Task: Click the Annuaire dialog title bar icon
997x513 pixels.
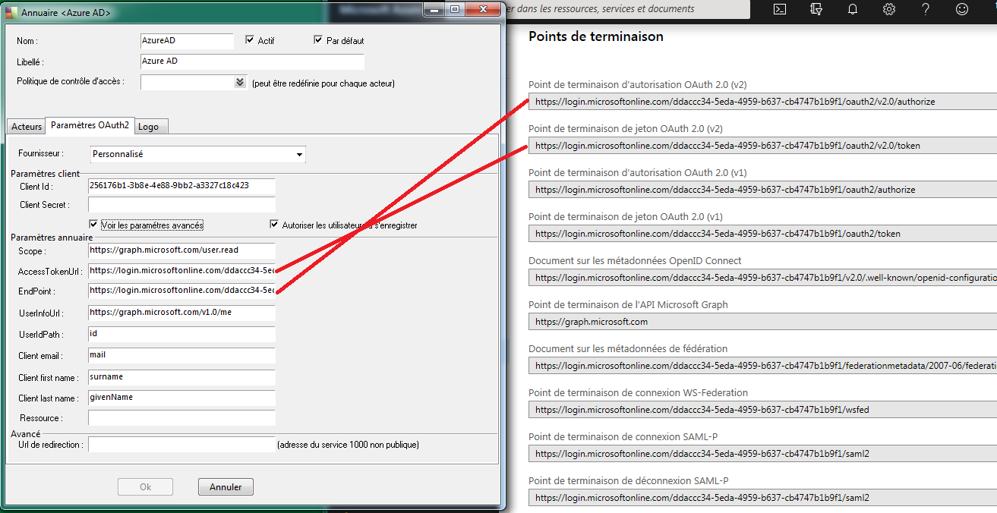Action: pos(11,13)
